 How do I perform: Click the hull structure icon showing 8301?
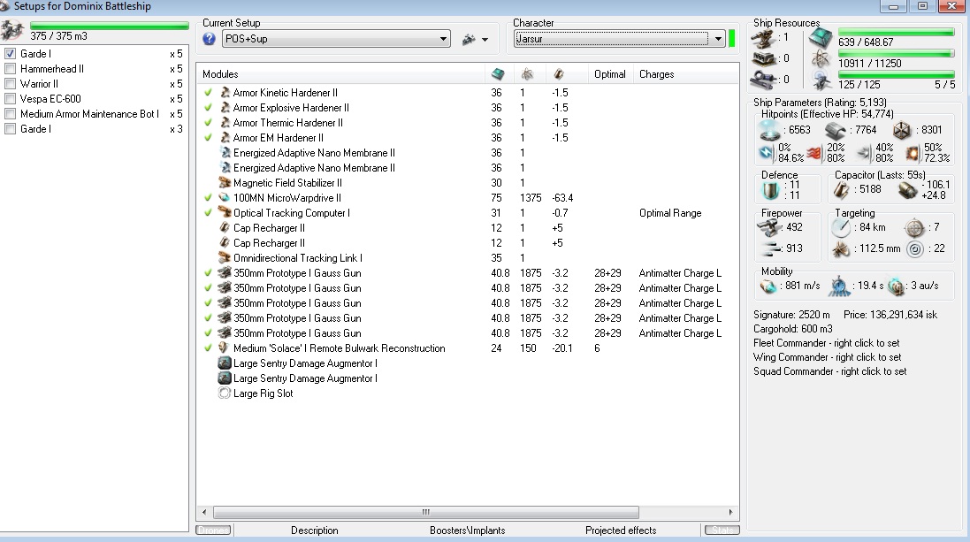point(902,130)
